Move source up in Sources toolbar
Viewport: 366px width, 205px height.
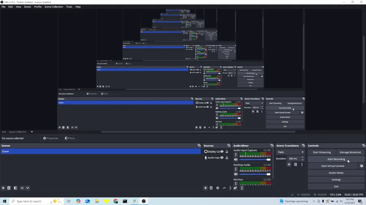(x=224, y=188)
